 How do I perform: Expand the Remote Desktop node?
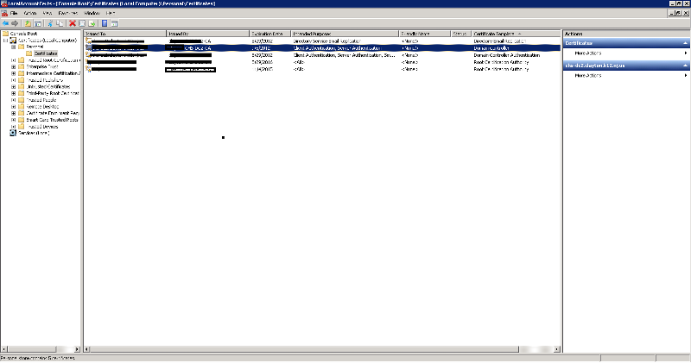click(x=13, y=106)
